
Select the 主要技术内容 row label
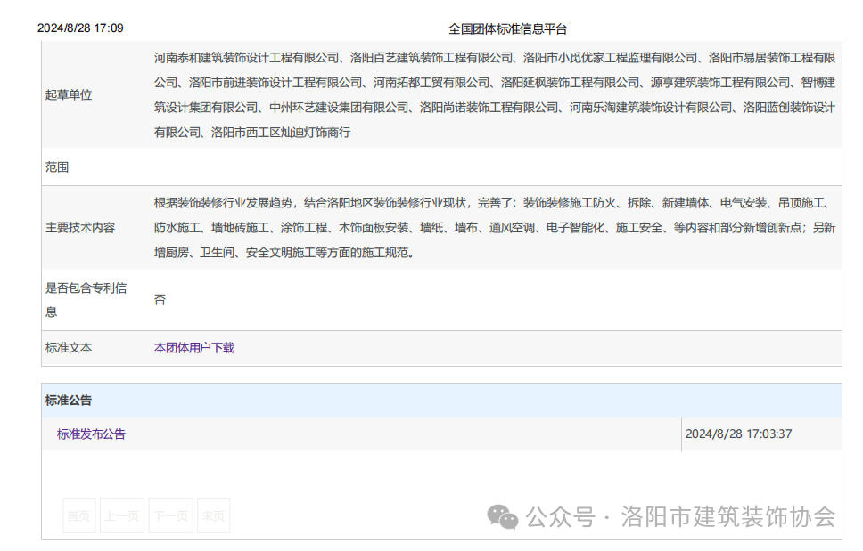(80, 228)
